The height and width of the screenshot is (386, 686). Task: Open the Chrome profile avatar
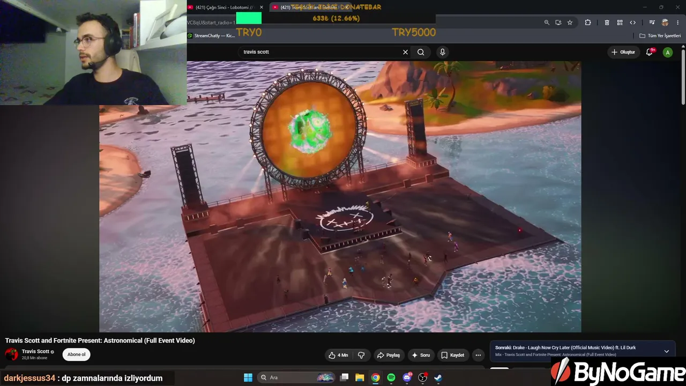point(665,23)
